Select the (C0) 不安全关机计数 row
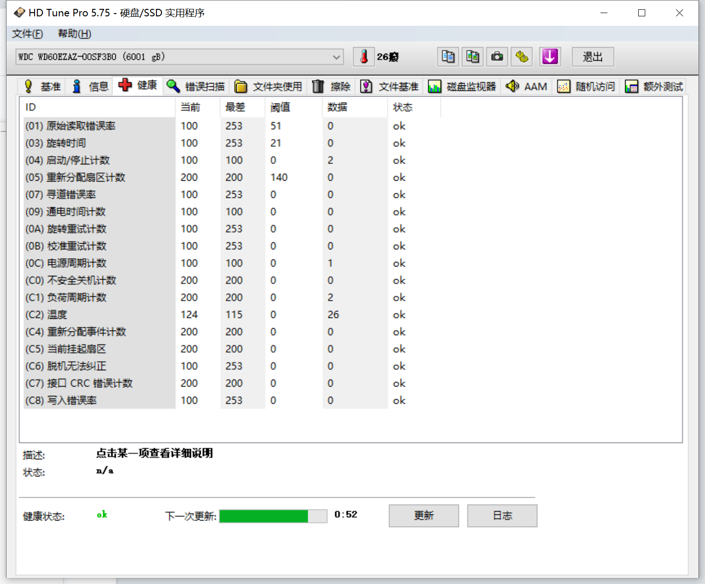The width and height of the screenshot is (705, 584). (232, 281)
